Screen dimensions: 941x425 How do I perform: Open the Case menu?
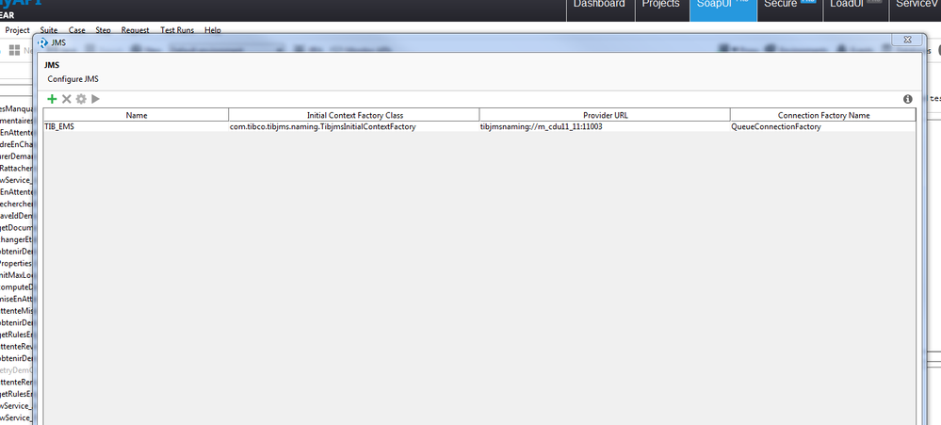pyautogui.click(x=77, y=30)
